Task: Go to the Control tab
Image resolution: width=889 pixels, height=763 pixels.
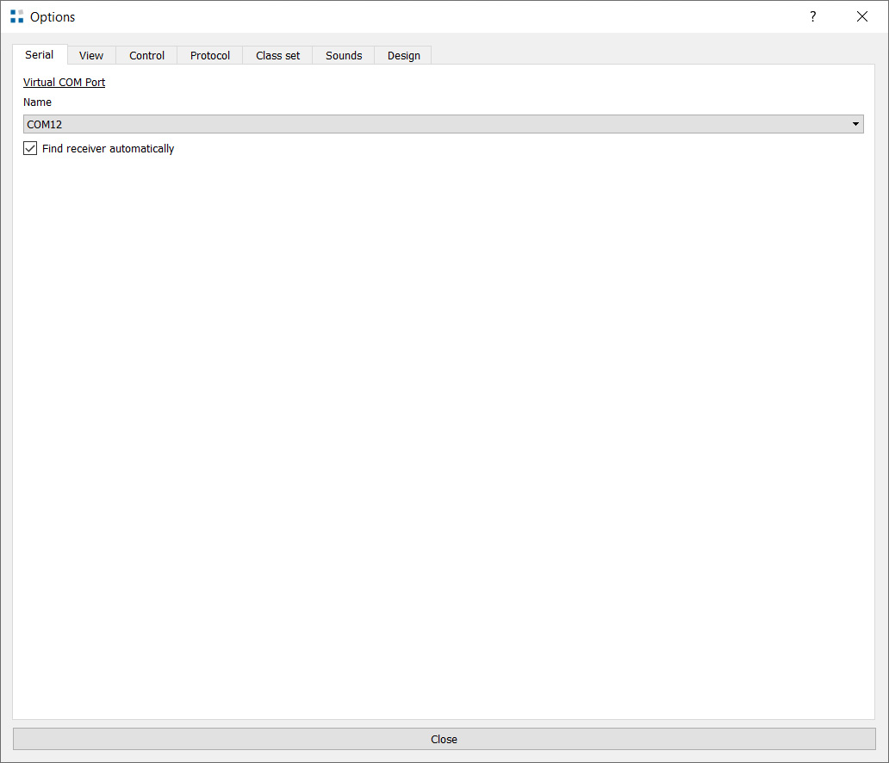Action: 146,55
